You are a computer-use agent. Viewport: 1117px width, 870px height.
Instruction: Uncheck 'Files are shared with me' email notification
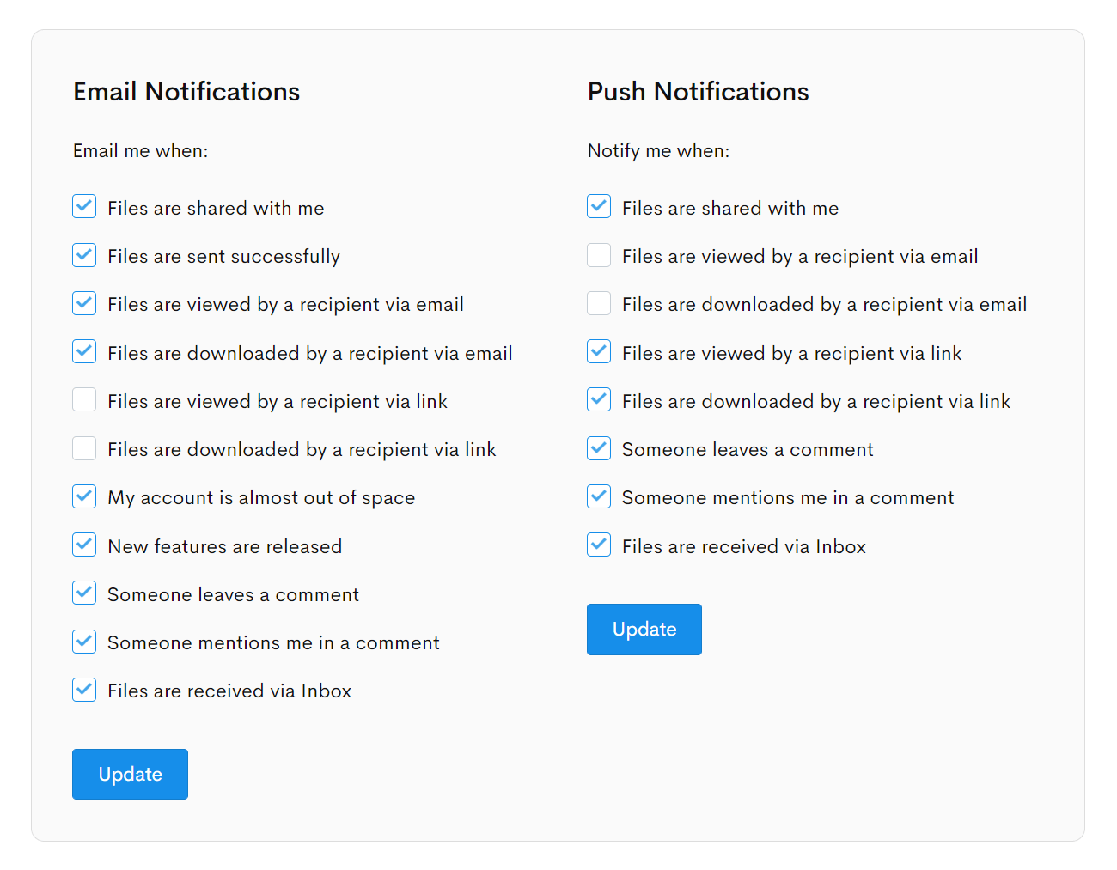(83, 206)
